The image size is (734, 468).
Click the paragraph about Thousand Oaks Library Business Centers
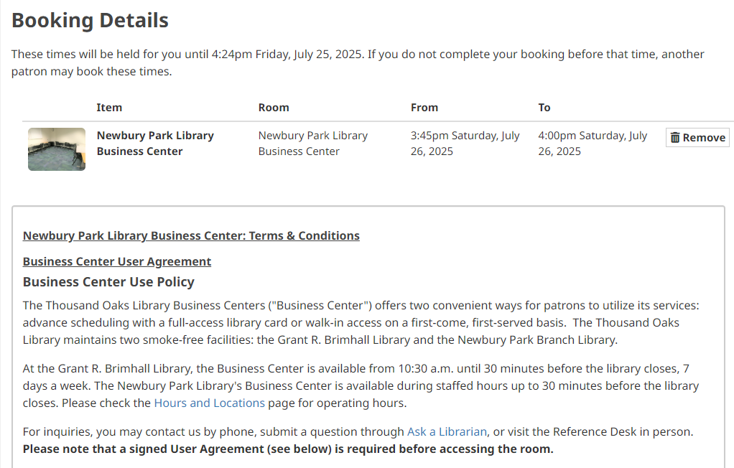361,322
